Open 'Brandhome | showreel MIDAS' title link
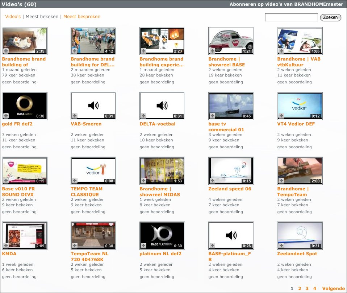The width and height of the screenshot is (347, 293). 160,192
